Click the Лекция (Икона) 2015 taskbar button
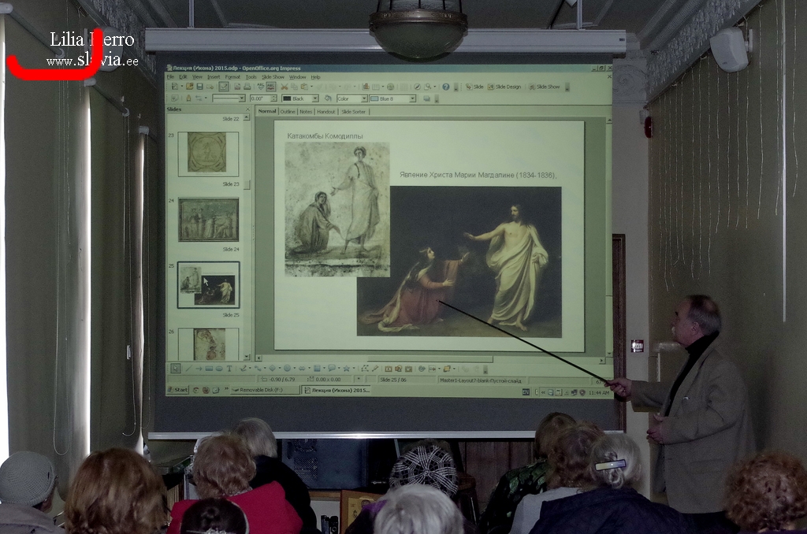807x534 pixels. pyautogui.click(x=337, y=390)
